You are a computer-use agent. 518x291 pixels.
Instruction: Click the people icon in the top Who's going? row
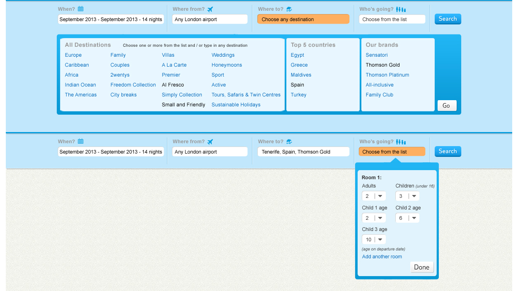401,9
